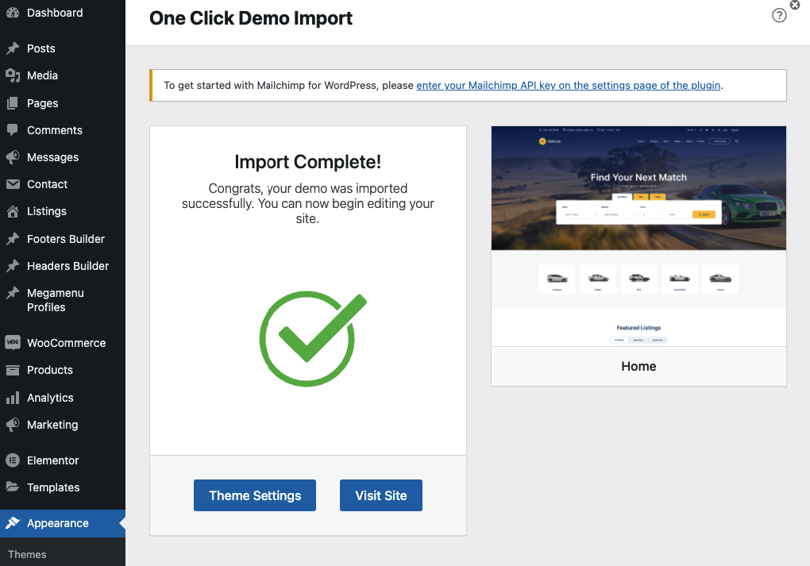Image resolution: width=810 pixels, height=566 pixels.
Task: Click the Comments speech bubble icon
Action: click(x=13, y=130)
